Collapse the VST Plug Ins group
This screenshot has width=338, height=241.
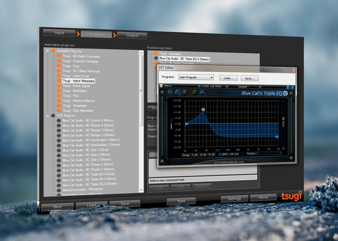(48, 116)
